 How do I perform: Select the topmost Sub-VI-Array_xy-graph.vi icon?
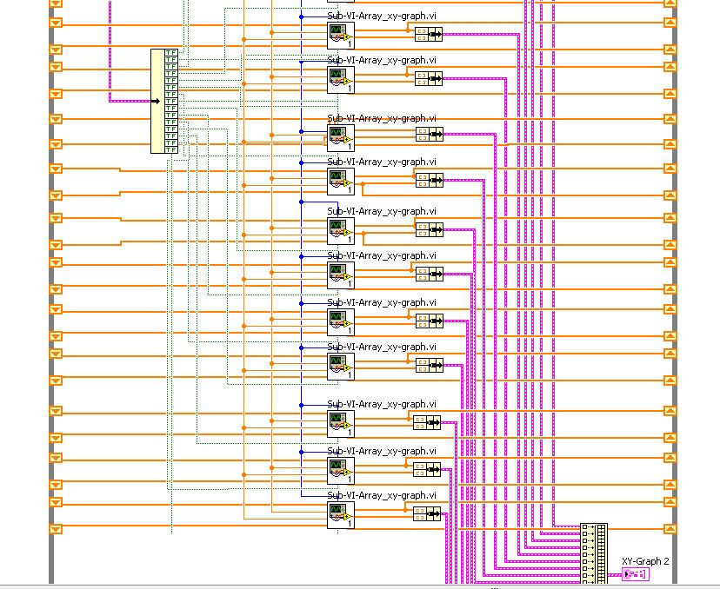point(341,36)
